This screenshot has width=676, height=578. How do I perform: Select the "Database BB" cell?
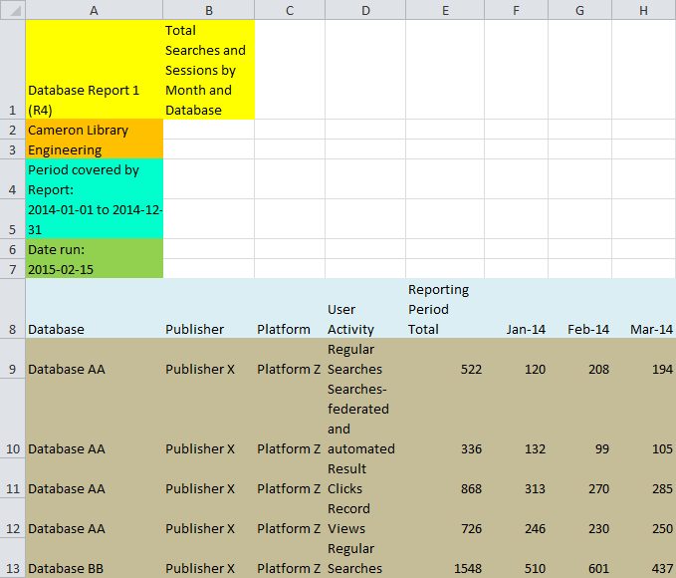click(94, 568)
